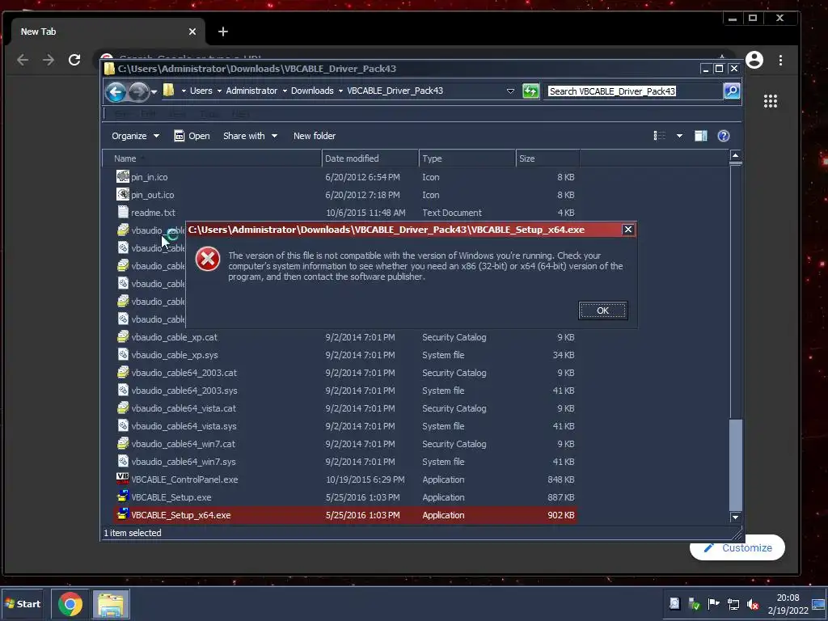Focus the Search VBCABLE_Driver_Pack43 field
The image size is (828, 621).
pyautogui.click(x=634, y=91)
